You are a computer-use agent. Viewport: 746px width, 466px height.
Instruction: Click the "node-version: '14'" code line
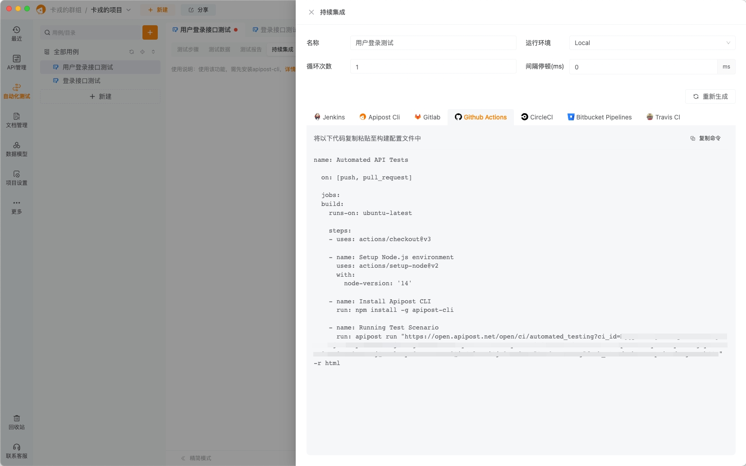pos(378,283)
